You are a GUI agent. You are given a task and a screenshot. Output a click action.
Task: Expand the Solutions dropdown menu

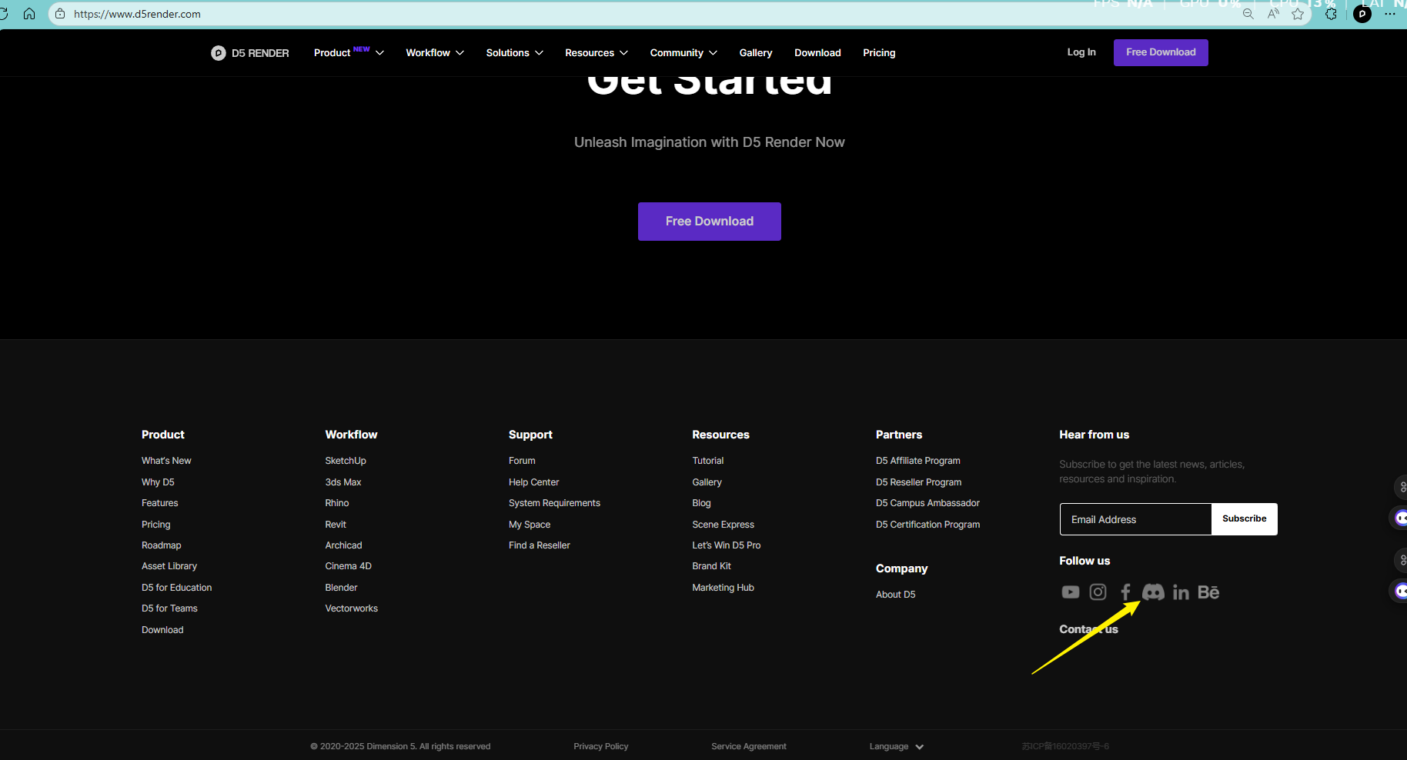(514, 53)
